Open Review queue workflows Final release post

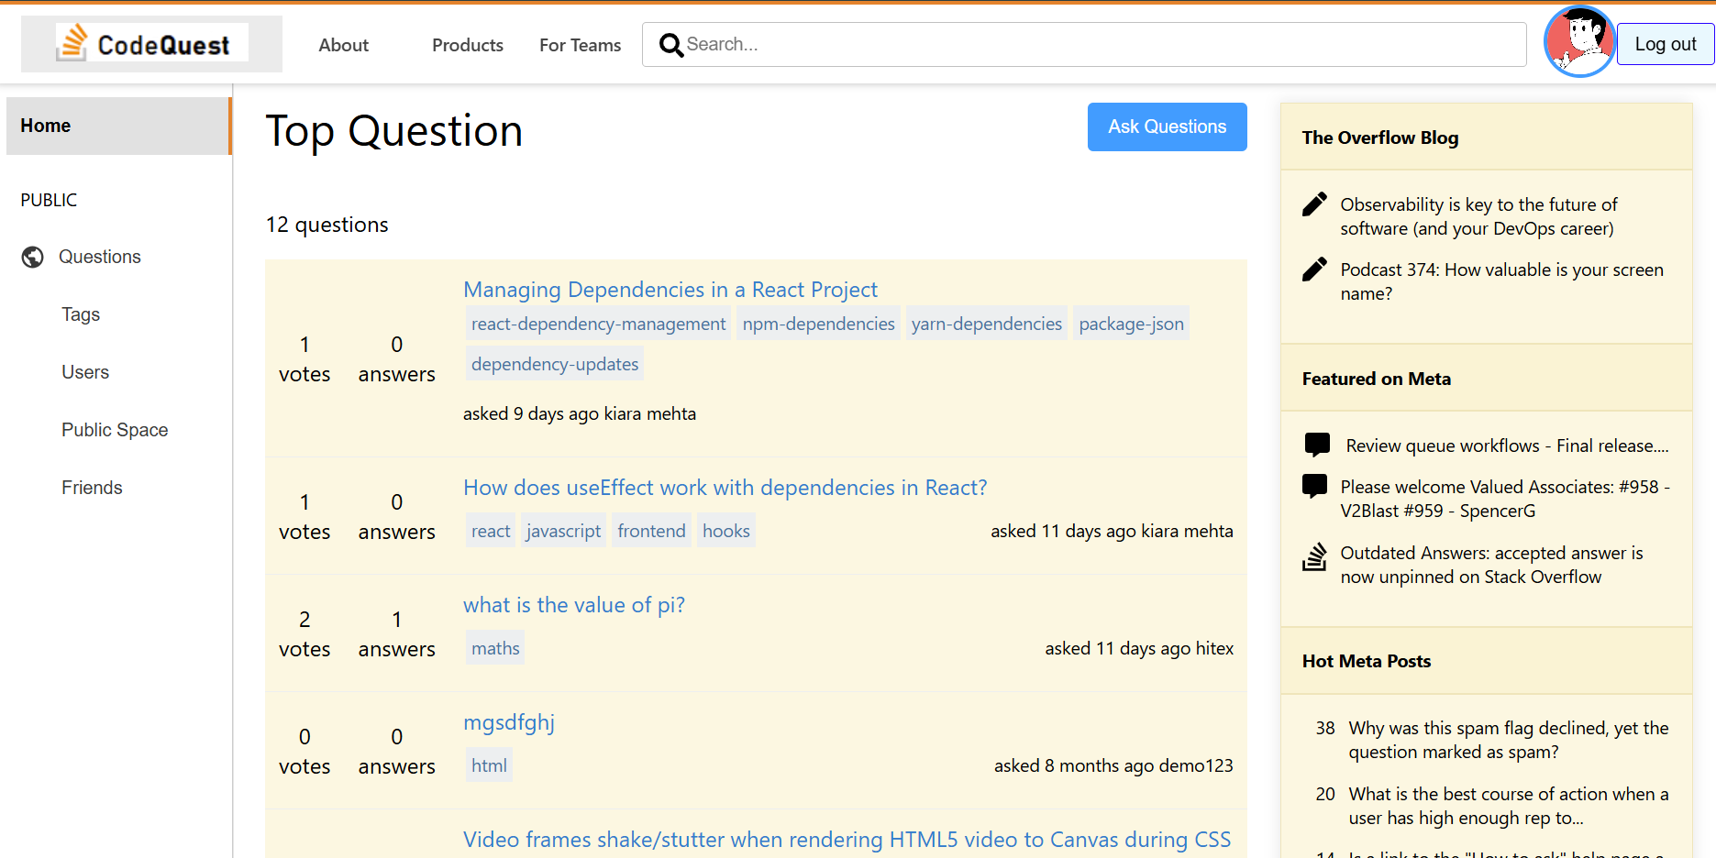point(1507,445)
